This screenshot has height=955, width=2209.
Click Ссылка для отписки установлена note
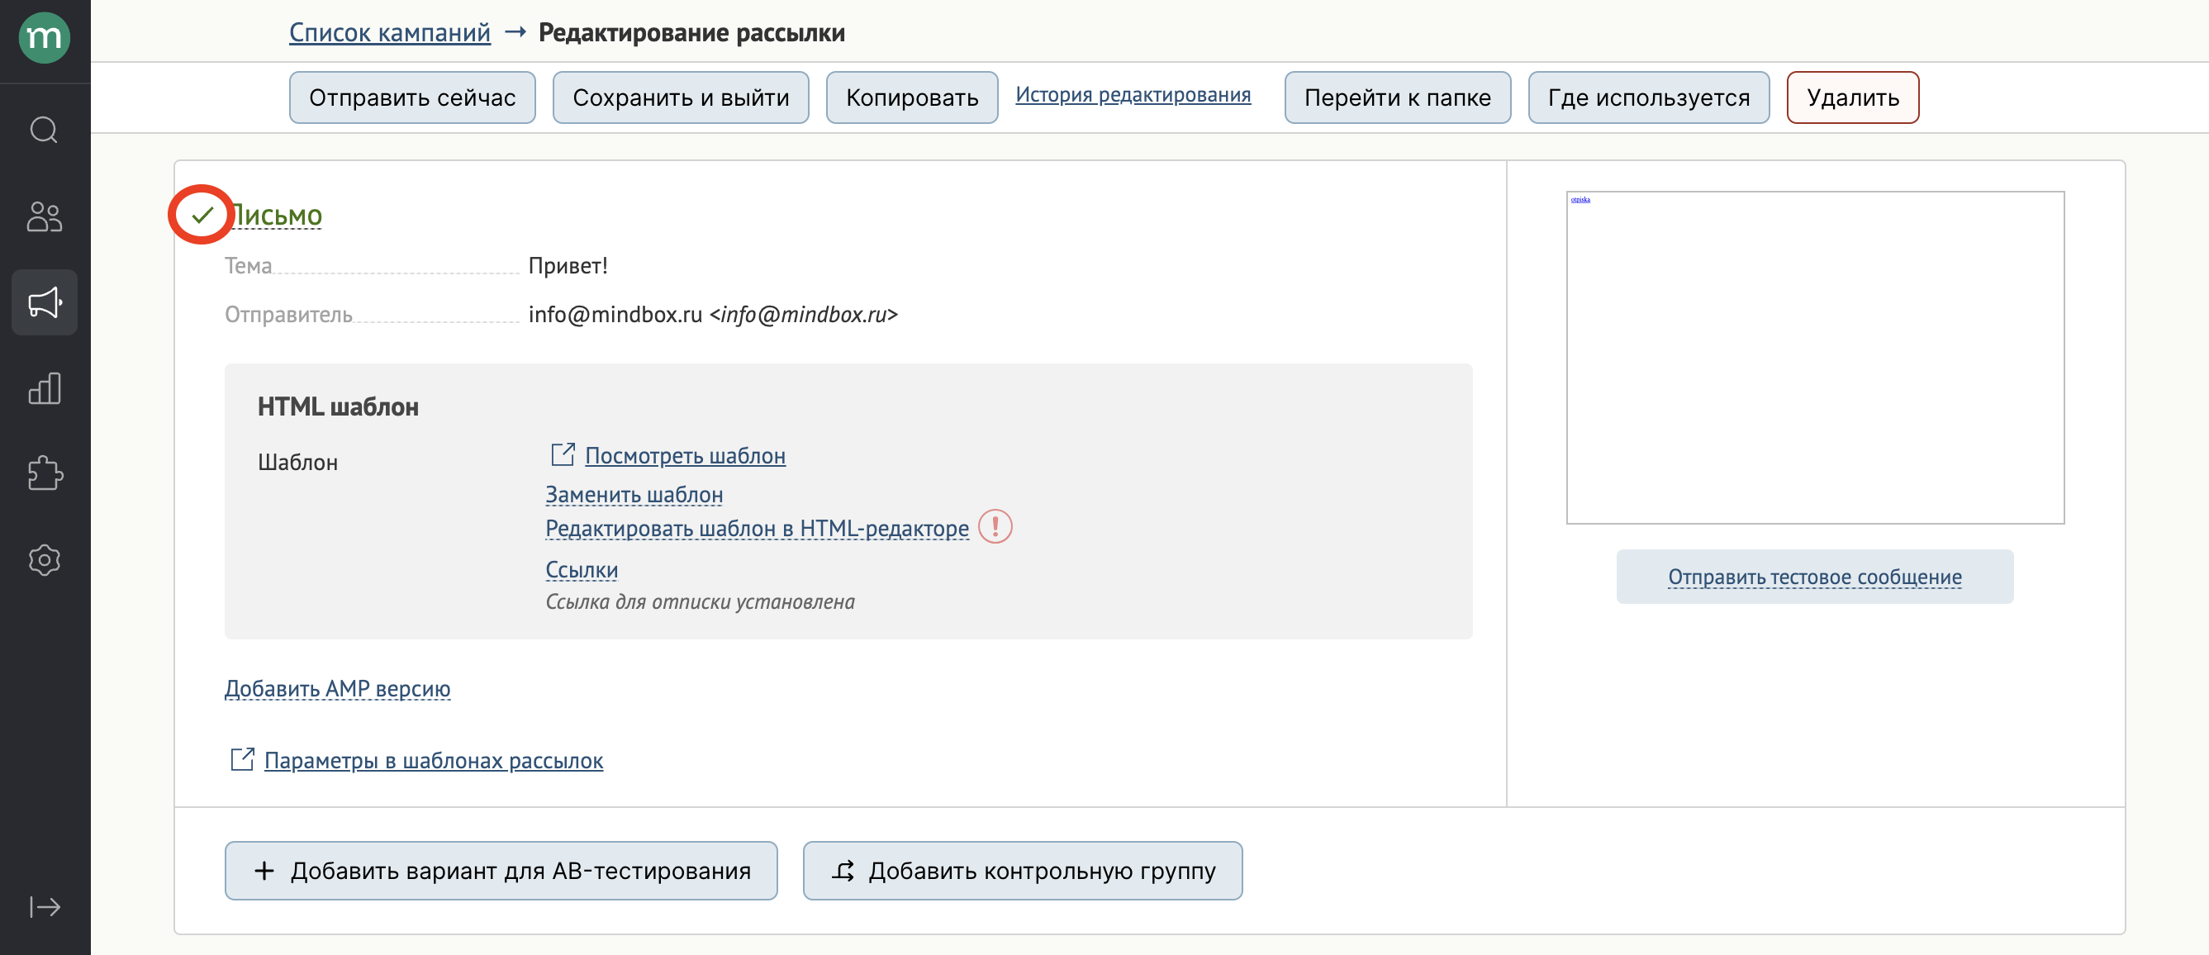(x=701, y=601)
